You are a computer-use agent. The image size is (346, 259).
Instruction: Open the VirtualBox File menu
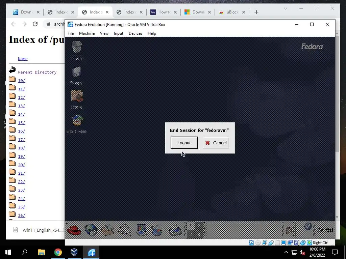point(71,33)
